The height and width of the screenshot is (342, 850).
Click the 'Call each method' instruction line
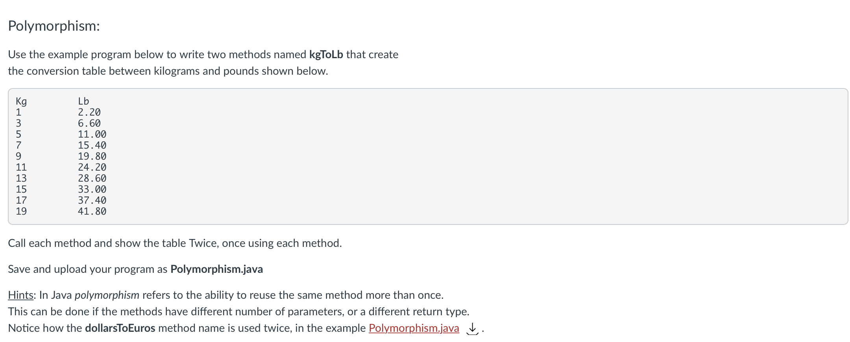coord(175,243)
